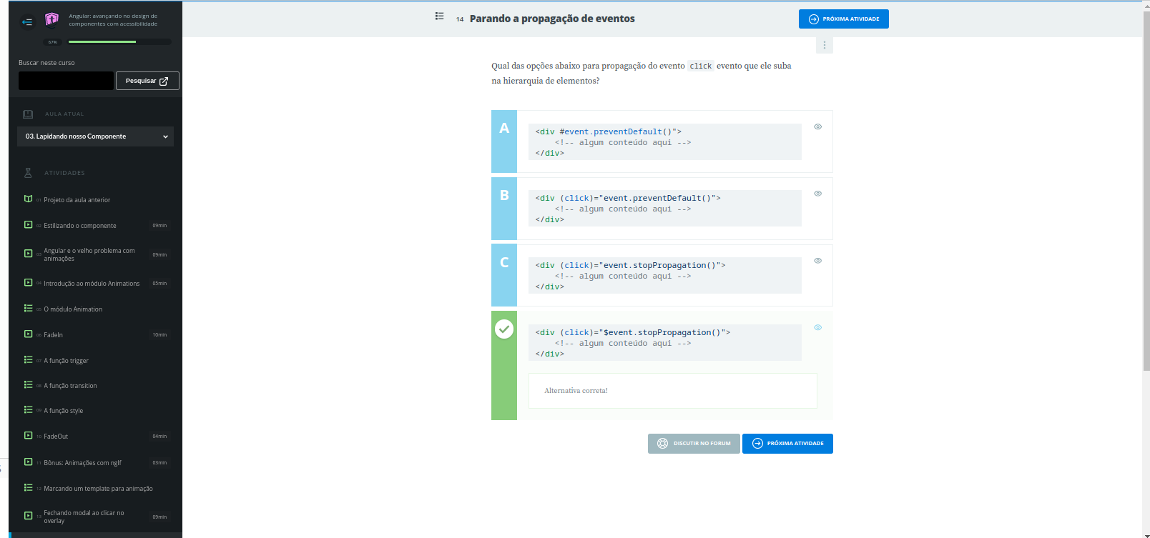Open Marcando um template para animação activity

[98, 489]
